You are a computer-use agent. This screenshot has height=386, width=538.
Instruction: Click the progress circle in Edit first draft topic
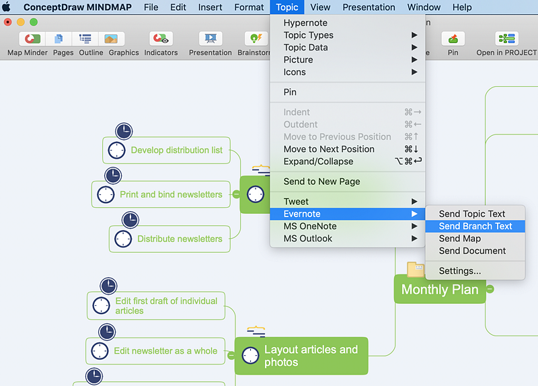pos(102,305)
